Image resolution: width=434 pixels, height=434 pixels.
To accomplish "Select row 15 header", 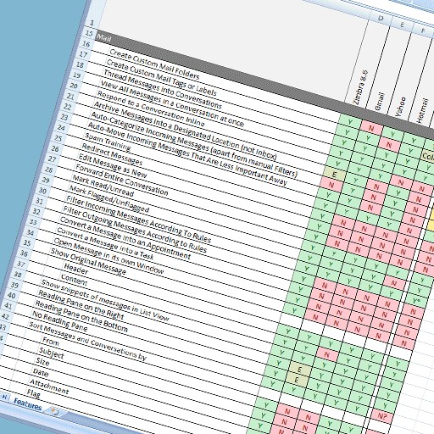I will coord(89,33).
